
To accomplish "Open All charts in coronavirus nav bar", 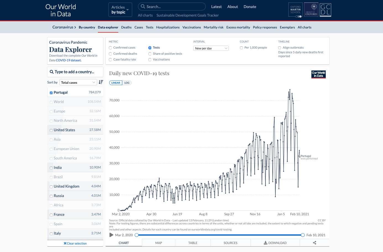I will coord(304,27).
